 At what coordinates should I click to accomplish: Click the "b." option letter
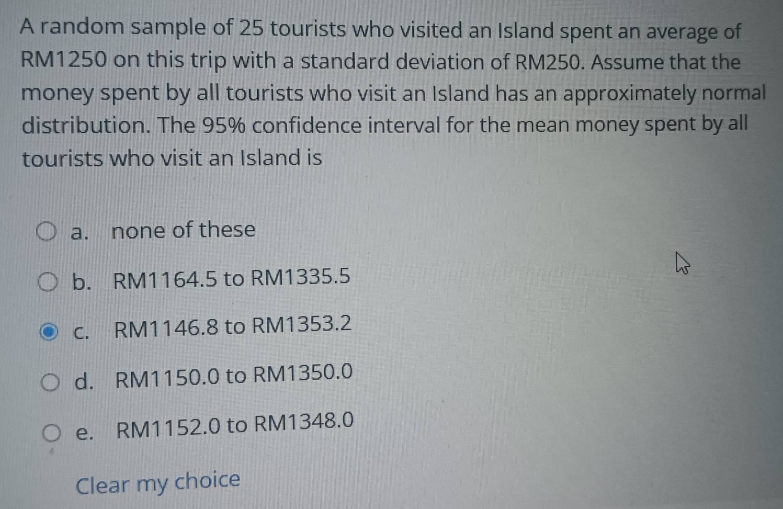[81, 283]
